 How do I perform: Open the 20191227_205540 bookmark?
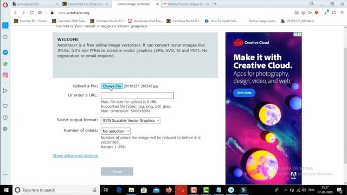click(298, 21)
